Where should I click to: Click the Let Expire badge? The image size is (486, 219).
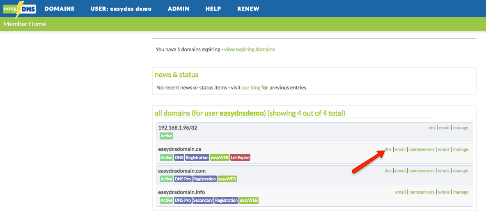point(240,157)
